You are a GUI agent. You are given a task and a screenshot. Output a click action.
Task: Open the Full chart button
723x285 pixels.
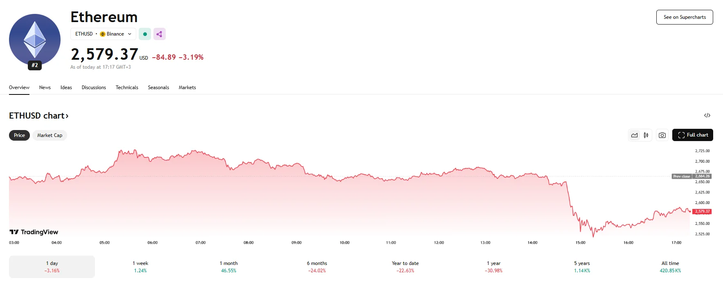(693, 135)
